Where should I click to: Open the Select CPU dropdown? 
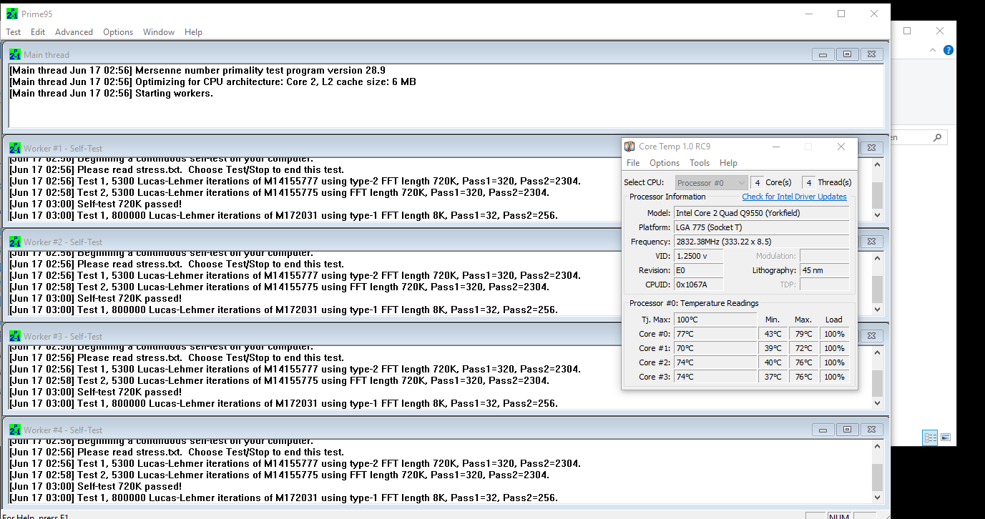(711, 183)
